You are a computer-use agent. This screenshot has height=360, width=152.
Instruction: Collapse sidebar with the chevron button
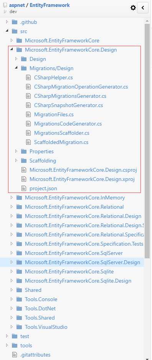[x=143, y=8]
